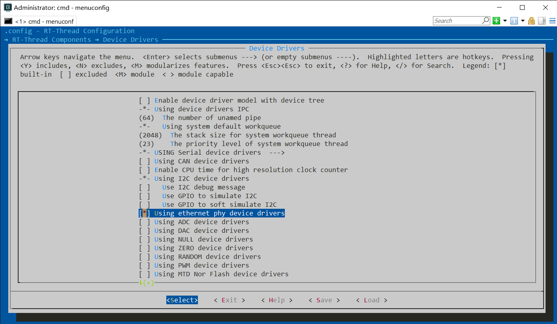Click the < Help > button
The width and height of the screenshot is (557, 324).
277,300
